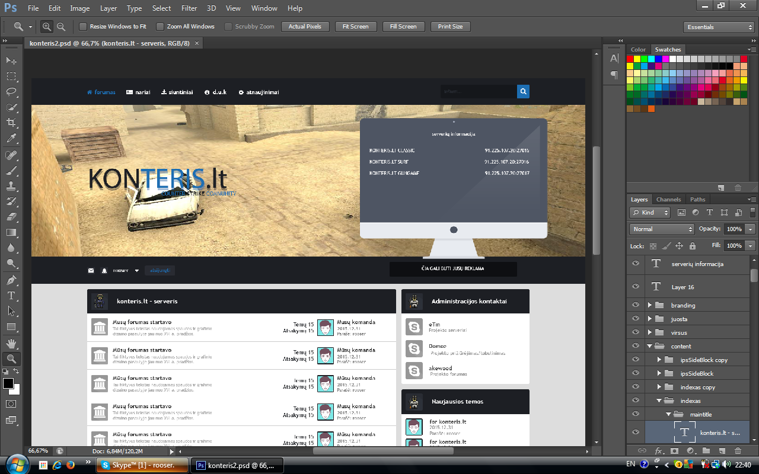Image resolution: width=759 pixels, height=474 pixels.
Task: Switch to the Paths tab
Action: (698, 200)
